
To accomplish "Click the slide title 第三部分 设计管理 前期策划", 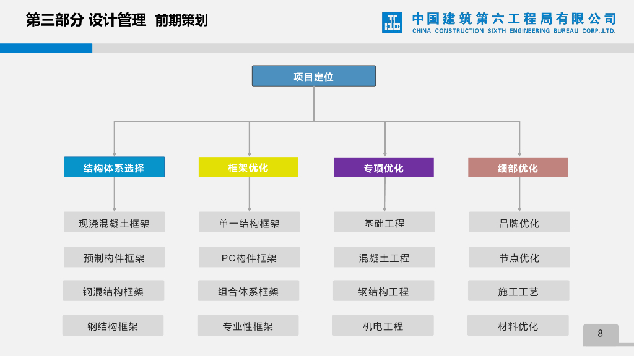I will [118, 20].
